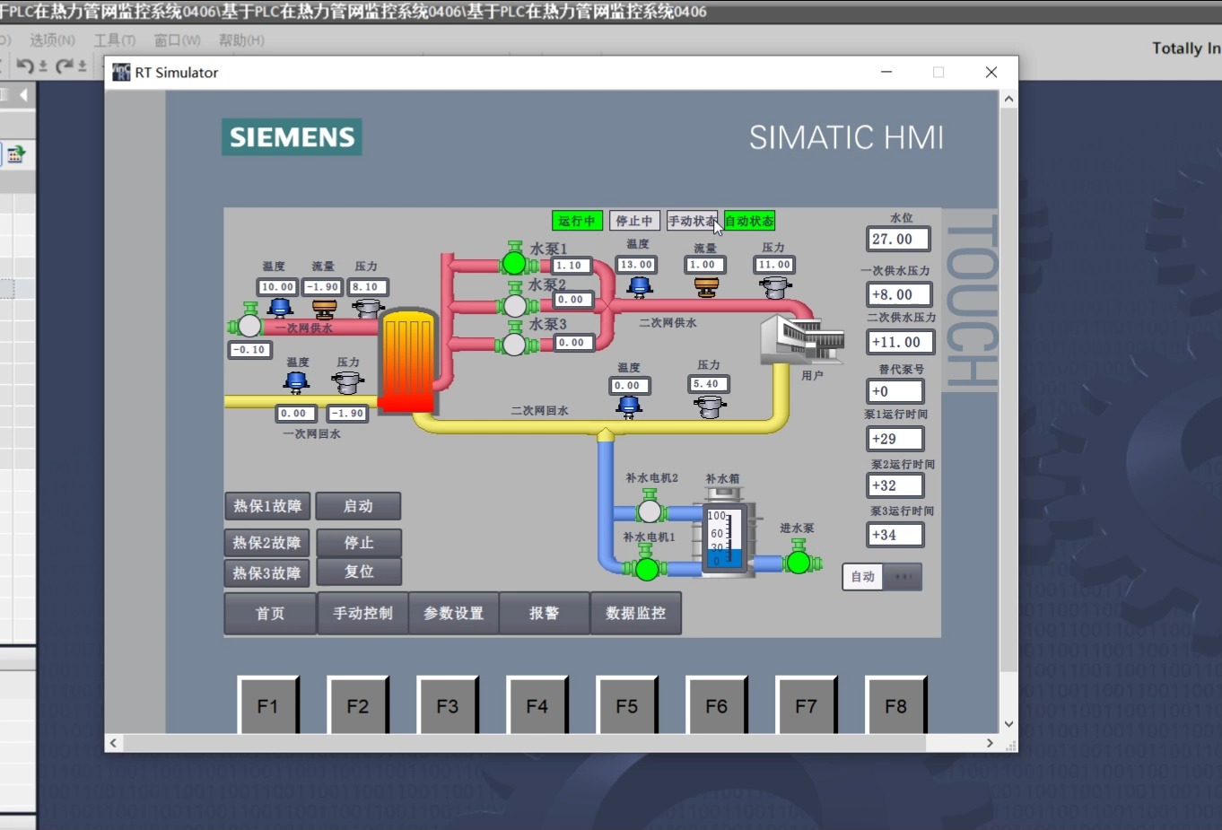Click the redo icon in background toolbar
Viewport: 1222px width, 830px height.
[x=64, y=66]
